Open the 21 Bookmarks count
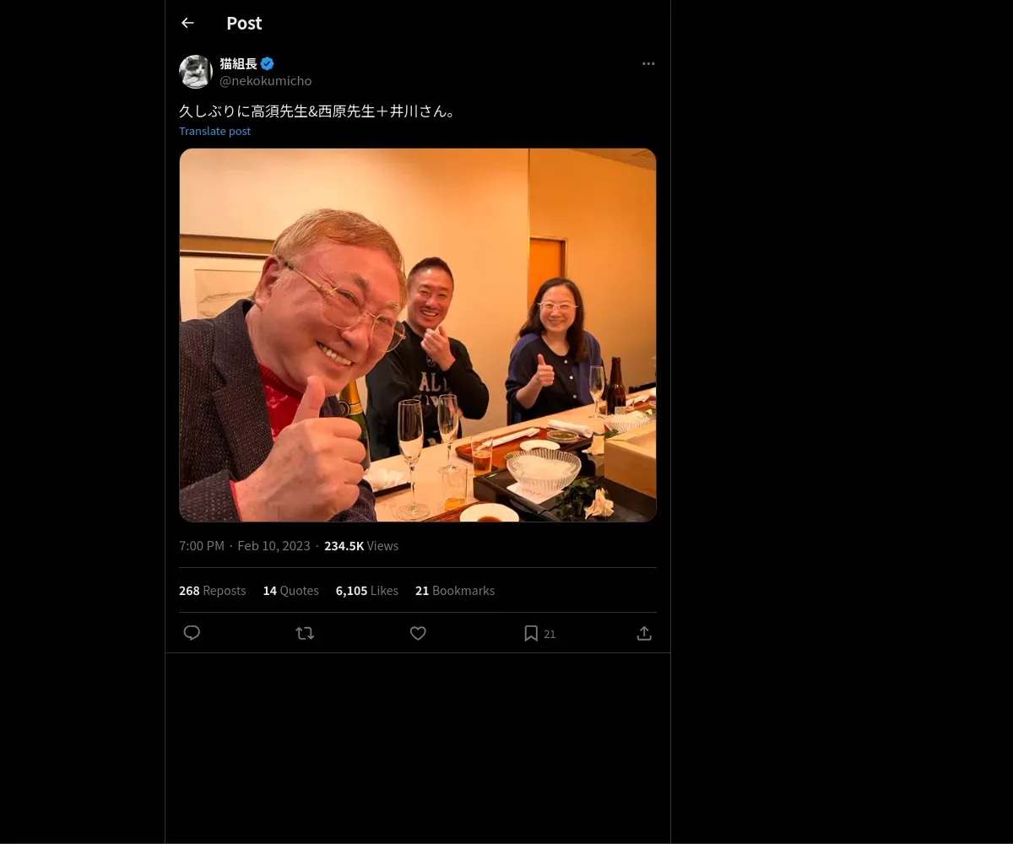The width and height of the screenshot is (1013, 844). pos(455,591)
